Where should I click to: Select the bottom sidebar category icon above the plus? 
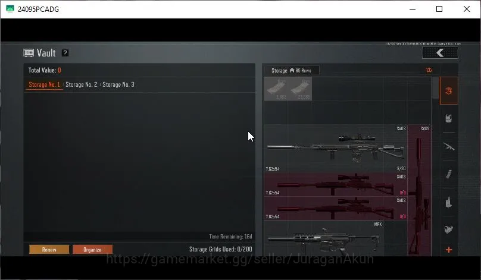(x=449, y=229)
